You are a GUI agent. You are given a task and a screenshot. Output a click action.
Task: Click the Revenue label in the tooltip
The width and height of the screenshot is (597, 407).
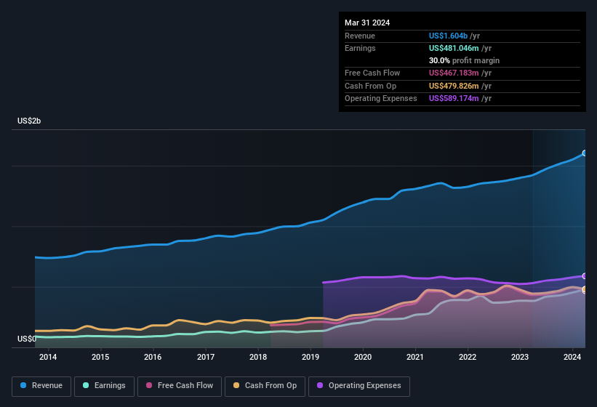click(x=360, y=36)
